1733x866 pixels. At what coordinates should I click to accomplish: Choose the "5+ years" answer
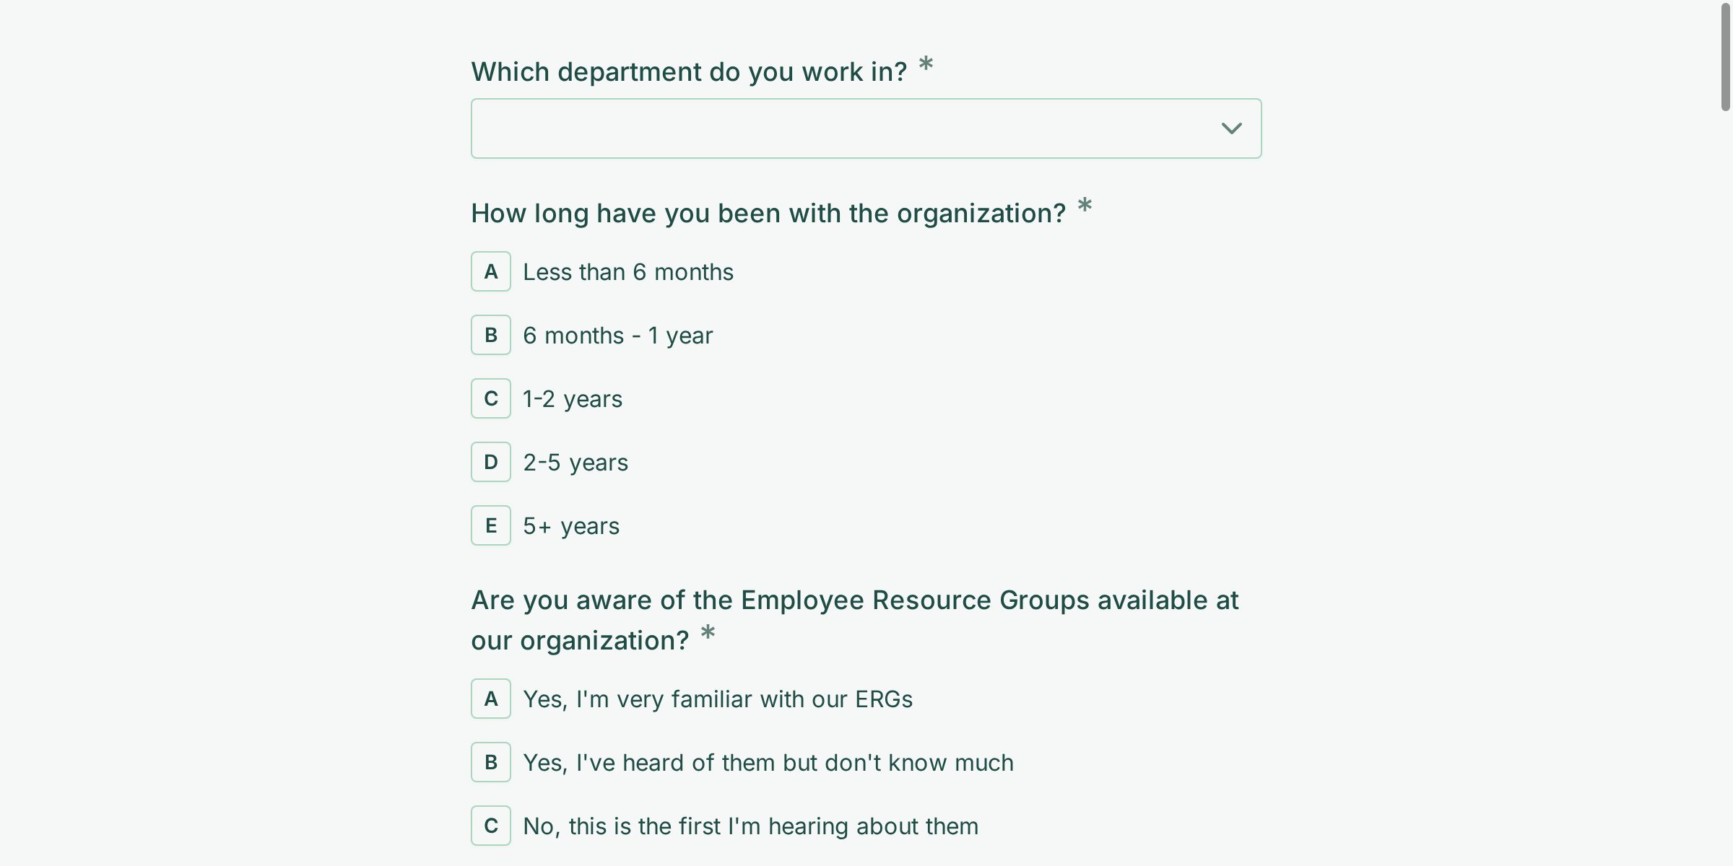(570, 525)
